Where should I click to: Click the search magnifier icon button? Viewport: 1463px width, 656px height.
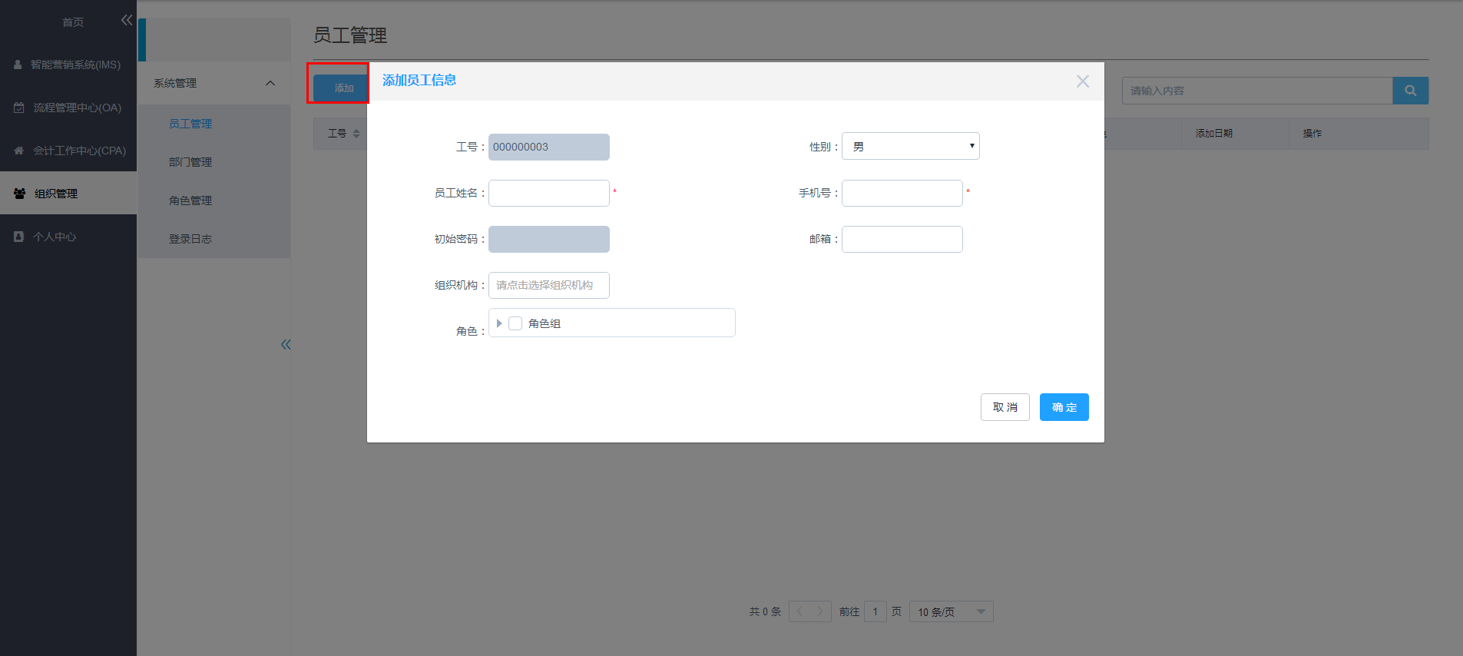click(x=1410, y=91)
